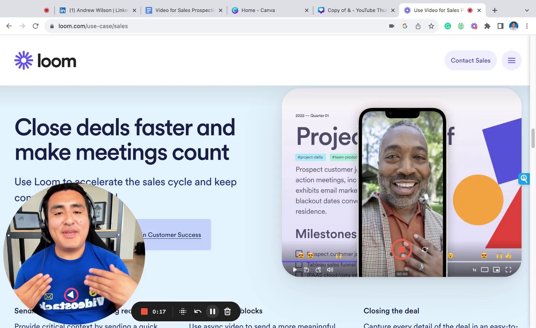Click the restart recording arrow icon
This screenshot has height=328, width=536.
point(198,311)
